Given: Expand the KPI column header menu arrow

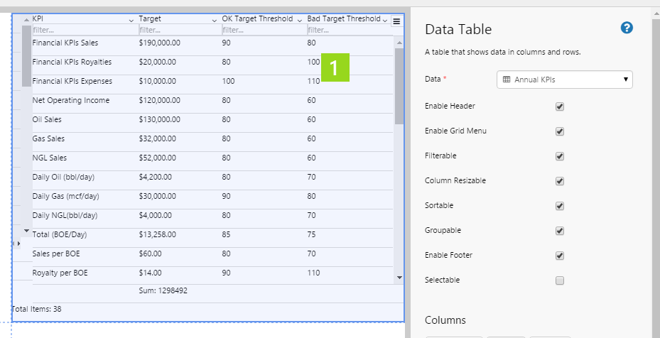Looking at the screenshot, I should pos(131,21).
